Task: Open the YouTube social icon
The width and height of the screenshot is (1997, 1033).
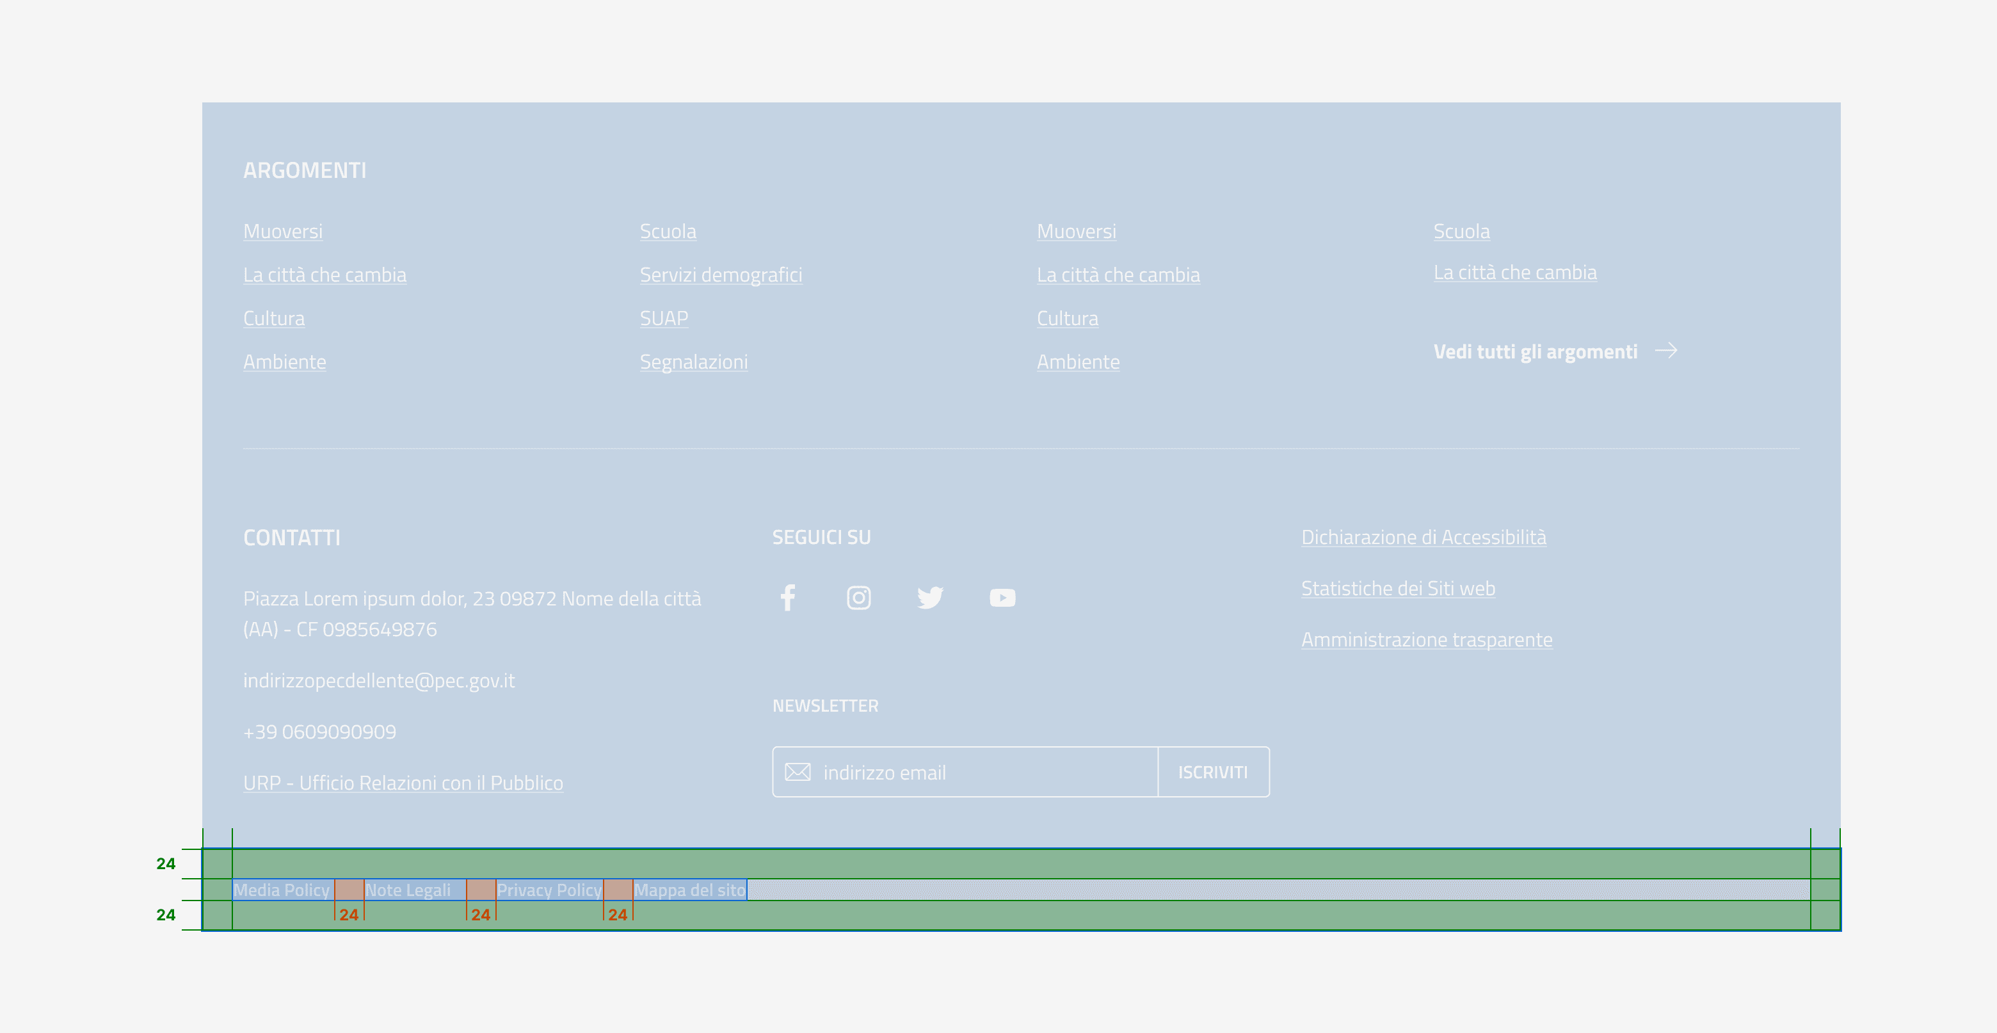Action: coord(1002,598)
